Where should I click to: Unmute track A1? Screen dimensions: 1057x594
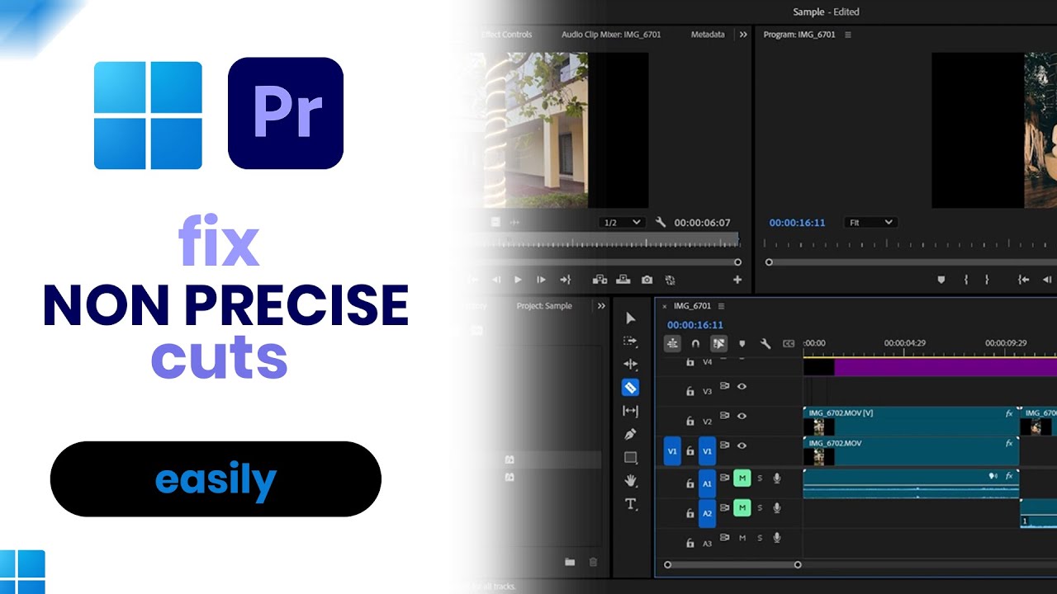(742, 478)
